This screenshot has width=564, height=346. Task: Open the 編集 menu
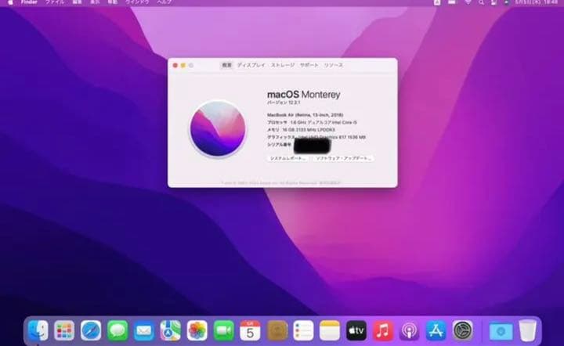(77, 2)
